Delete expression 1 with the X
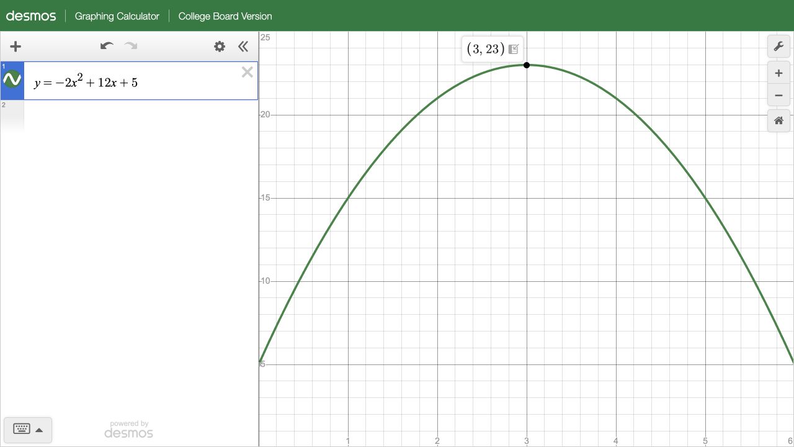Image resolution: width=794 pixels, height=447 pixels. click(x=248, y=72)
